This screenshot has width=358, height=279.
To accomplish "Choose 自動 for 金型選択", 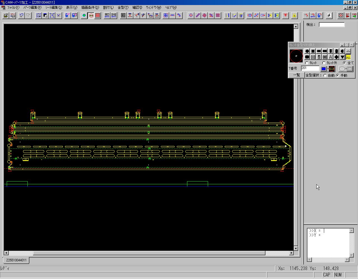I will coord(325,75).
